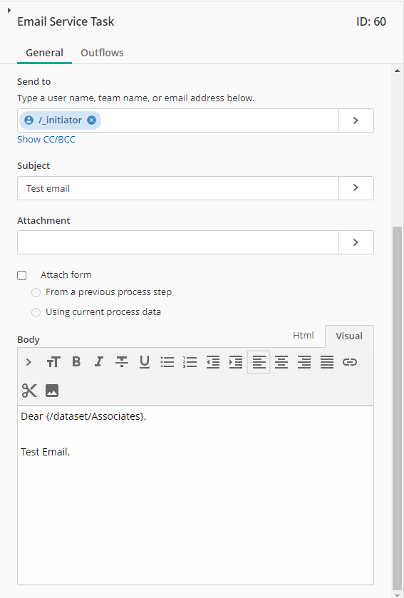Underline the selected body text
This screenshot has height=598, width=404.
[x=145, y=361]
